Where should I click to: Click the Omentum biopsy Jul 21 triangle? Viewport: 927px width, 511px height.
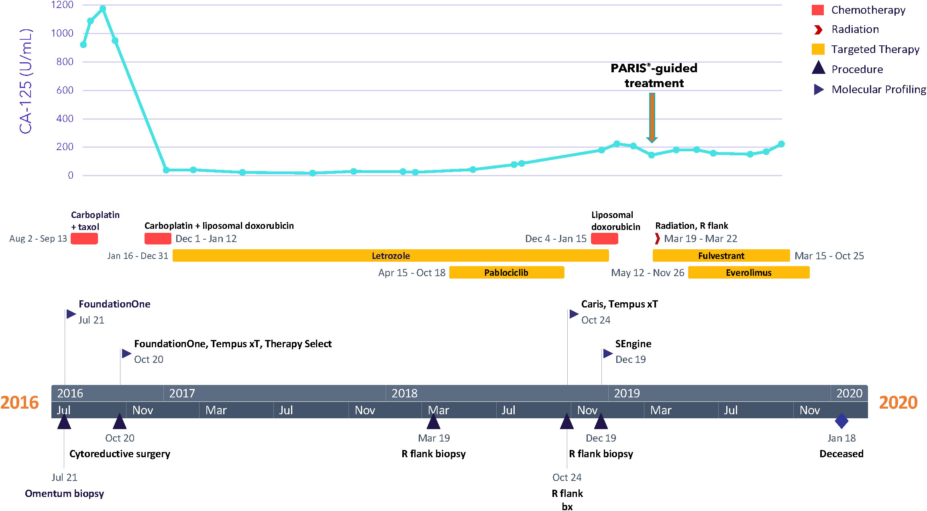click(x=64, y=421)
